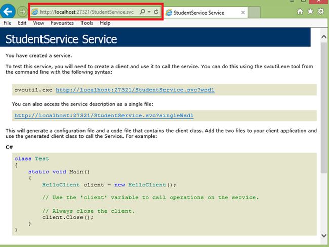Image resolution: width=329 pixels, height=247 pixels.
Task: Open the StudentService.svc?wsdl link
Action: pyautogui.click(x=135, y=90)
